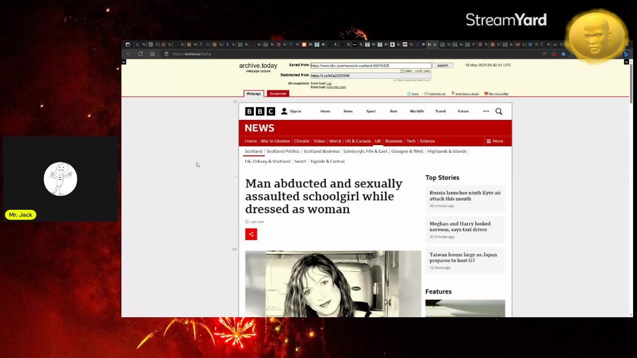637x358 pixels.
Task: Select Glasgow & West tab
Action: (407, 151)
